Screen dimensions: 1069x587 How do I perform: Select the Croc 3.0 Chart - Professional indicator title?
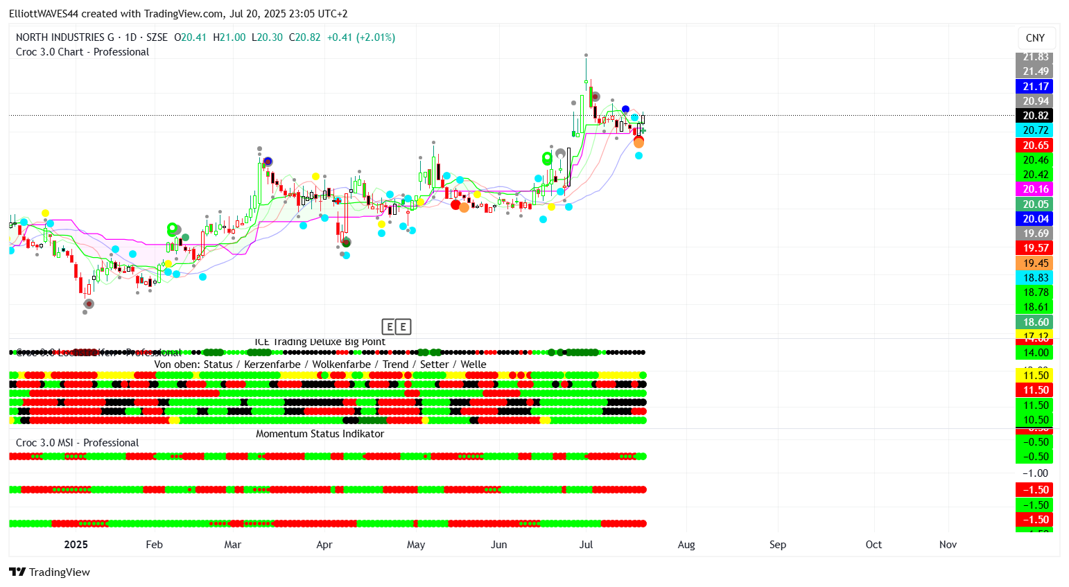tap(82, 52)
